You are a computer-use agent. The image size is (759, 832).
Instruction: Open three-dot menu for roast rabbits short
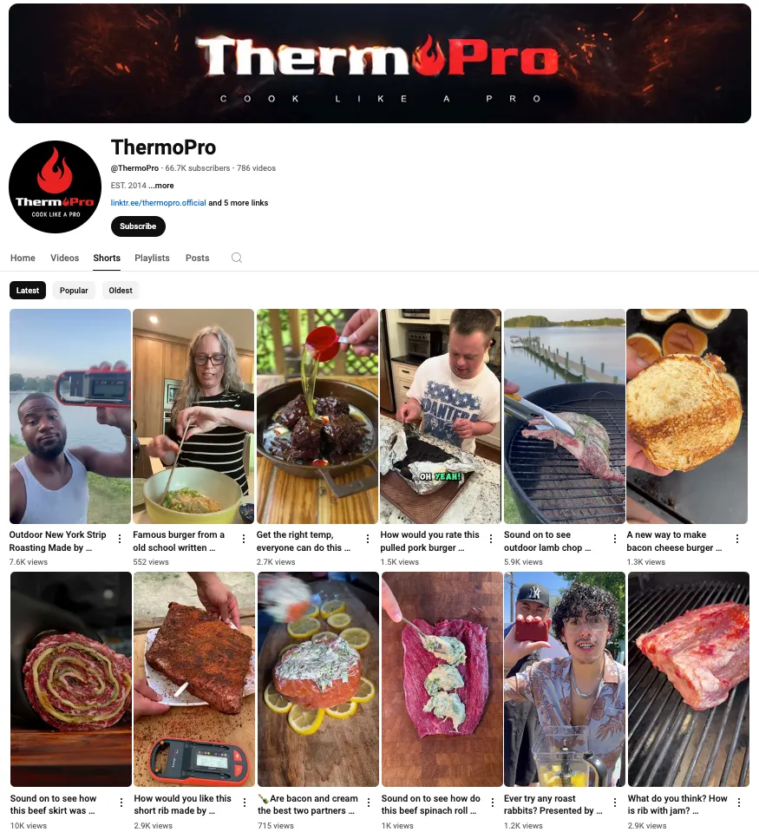pyautogui.click(x=615, y=803)
